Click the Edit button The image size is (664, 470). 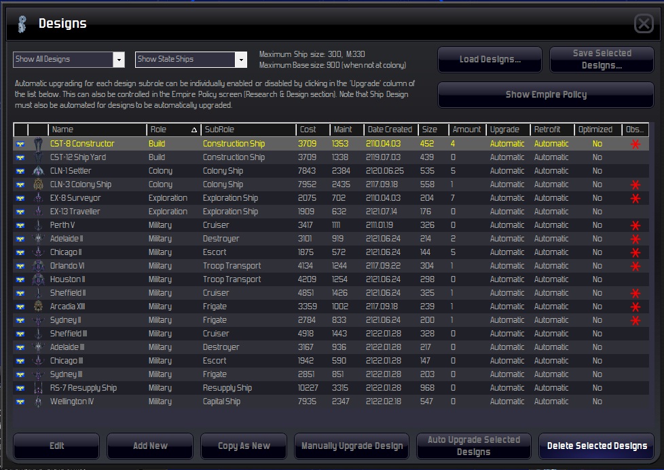tap(56, 446)
